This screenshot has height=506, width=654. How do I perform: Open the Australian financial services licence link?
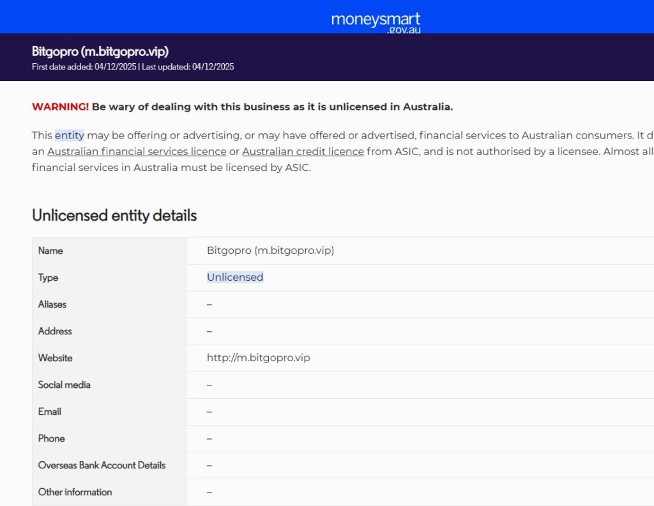(x=137, y=152)
